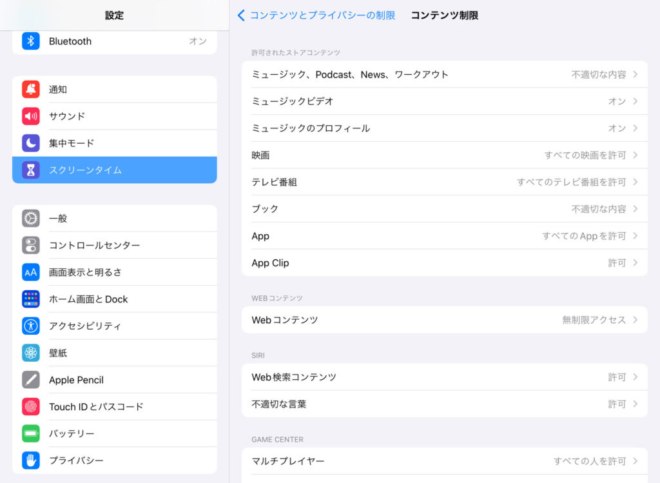Screen dimensions: 660x483
Task: Expand the 映画 row chevron
Action: pos(635,155)
